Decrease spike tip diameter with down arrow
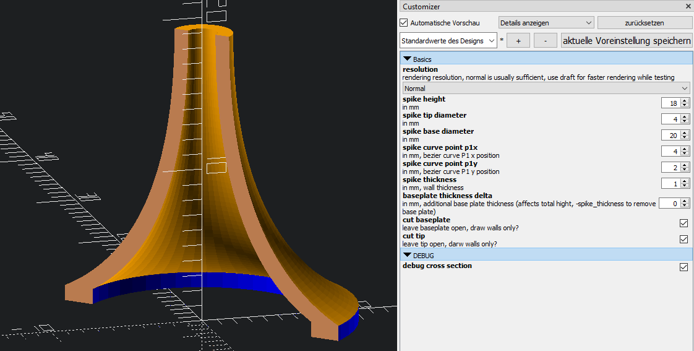Screen dimensions: 694x351 685,122
